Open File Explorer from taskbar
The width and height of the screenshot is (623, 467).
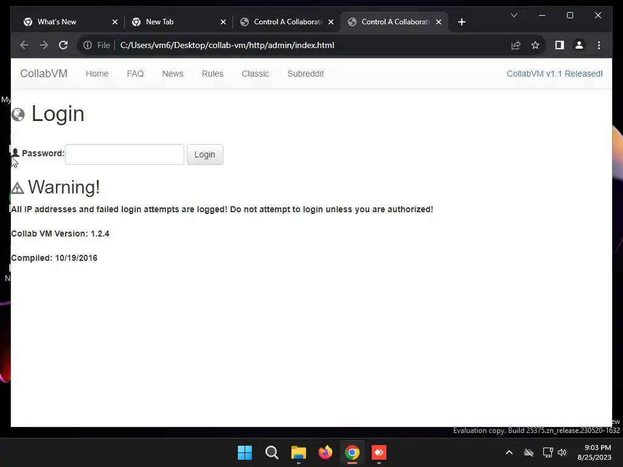click(298, 452)
